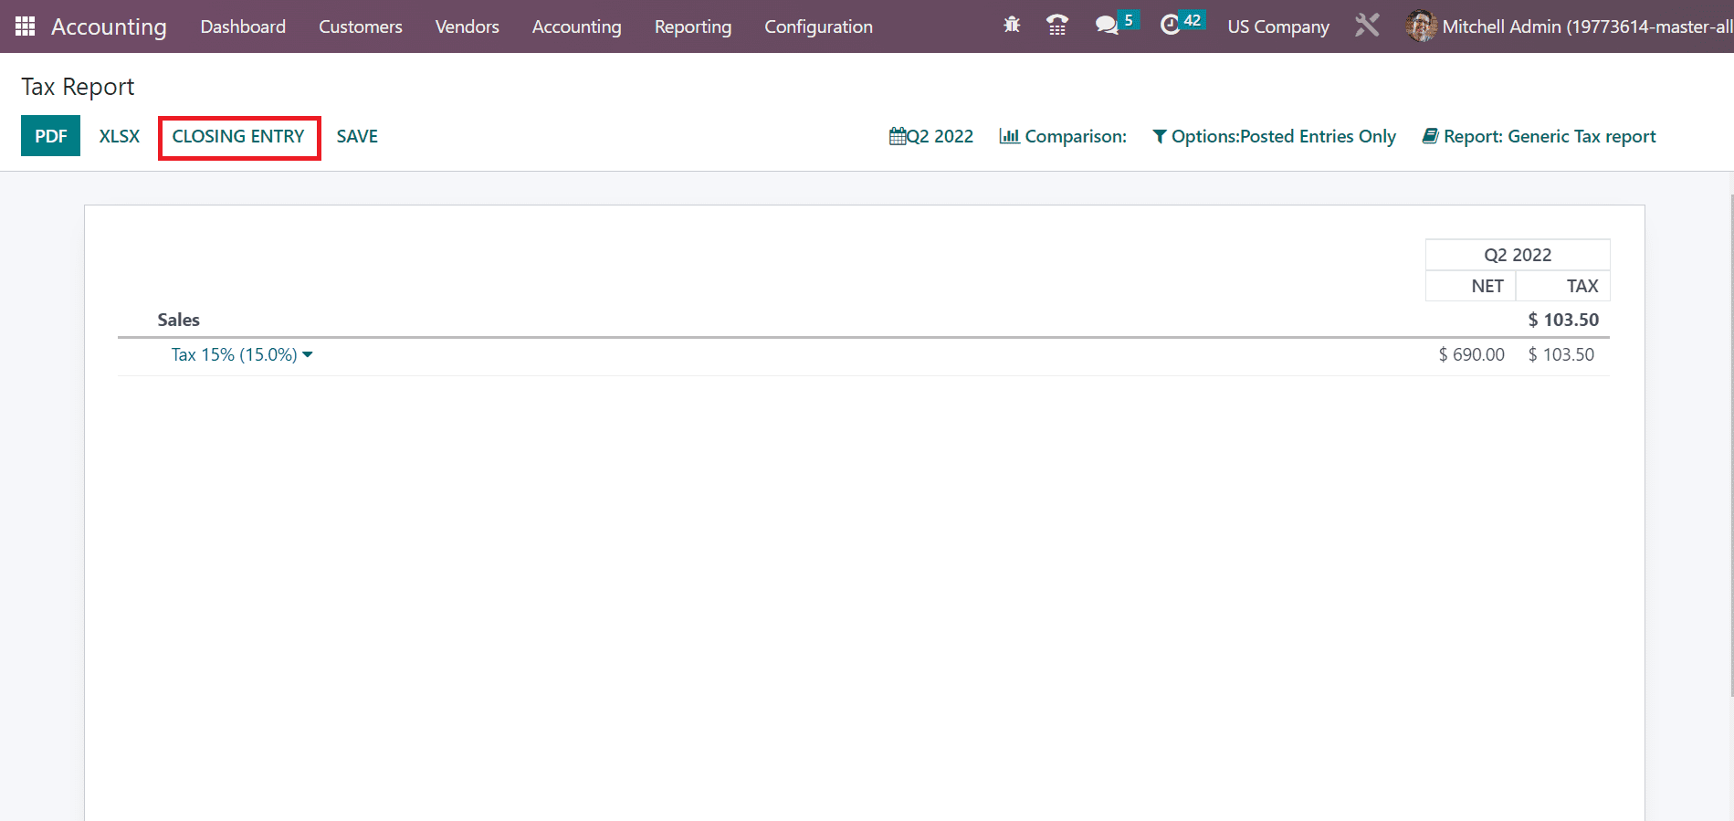Image resolution: width=1734 pixels, height=821 pixels.
Task: Click the settings tools wrench icon
Action: coord(1367,26)
